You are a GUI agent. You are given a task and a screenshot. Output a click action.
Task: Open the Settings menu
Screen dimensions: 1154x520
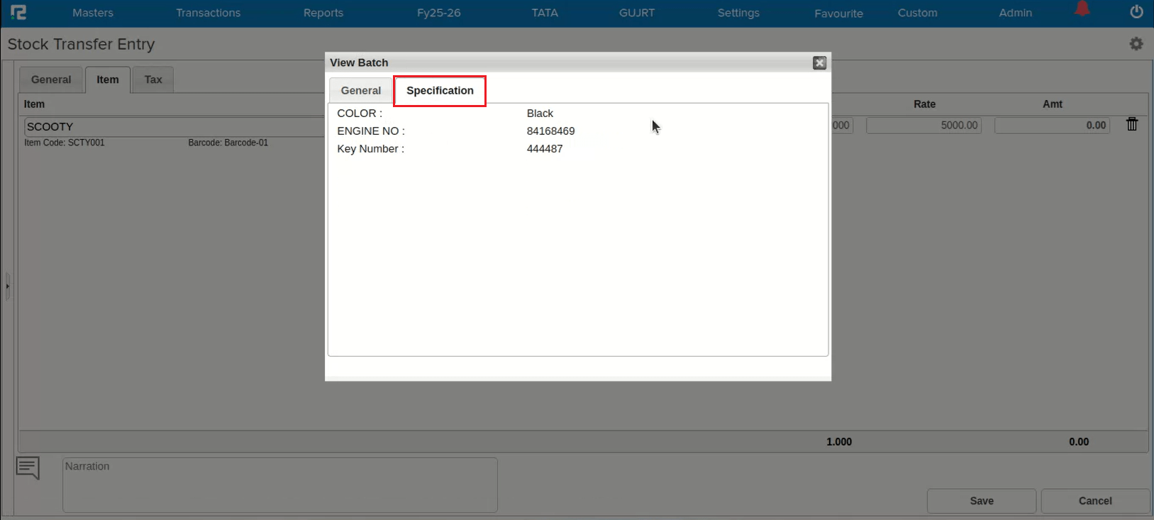[x=738, y=13]
